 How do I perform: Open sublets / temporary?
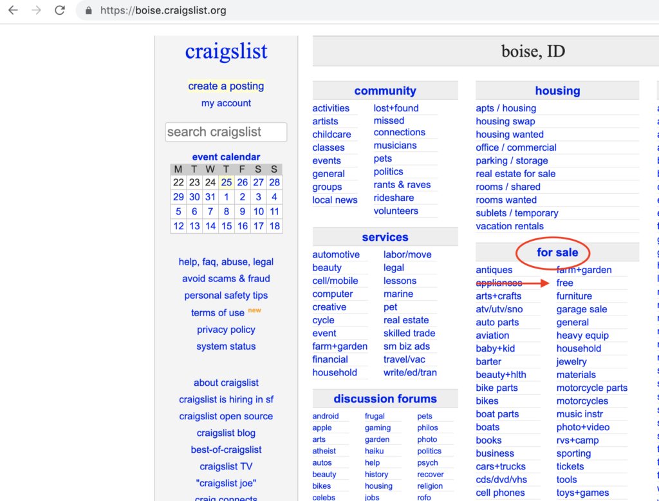517,213
